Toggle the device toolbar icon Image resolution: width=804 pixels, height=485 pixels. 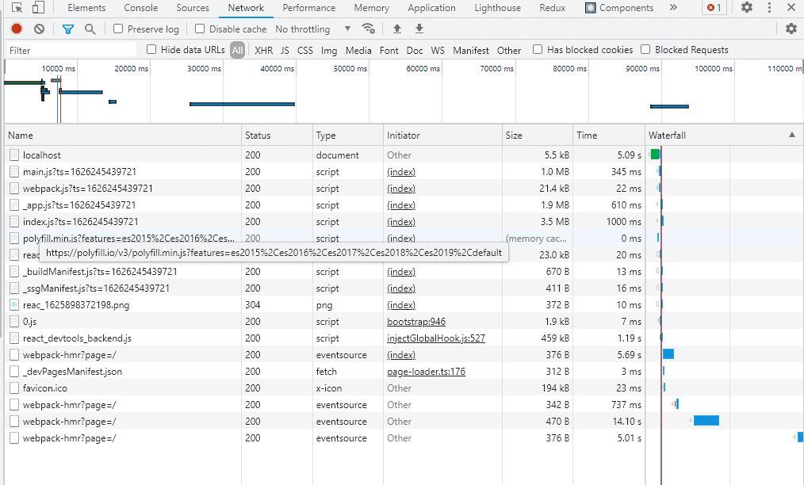point(38,8)
